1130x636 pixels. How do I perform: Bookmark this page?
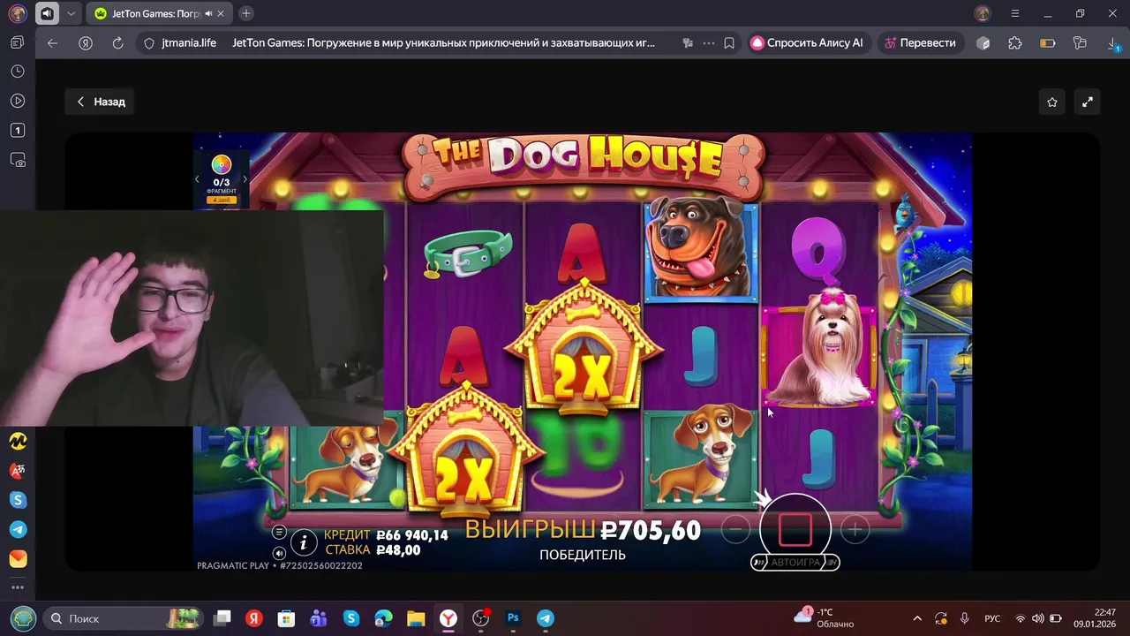pyautogui.click(x=729, y=42)
